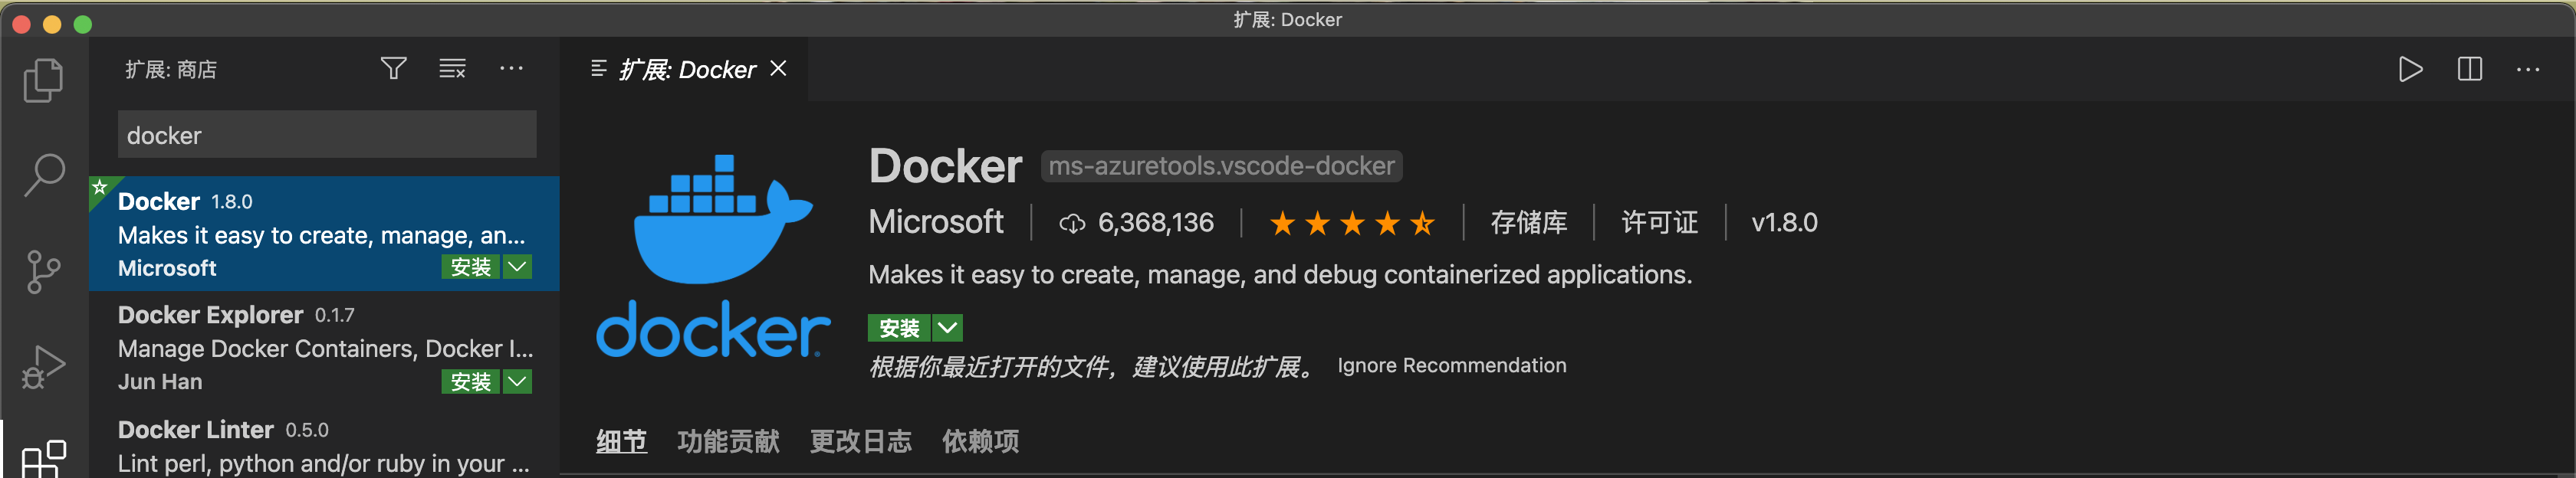Open the extensions view more actions menu
2576x478 pixels.
pos(512,68)
